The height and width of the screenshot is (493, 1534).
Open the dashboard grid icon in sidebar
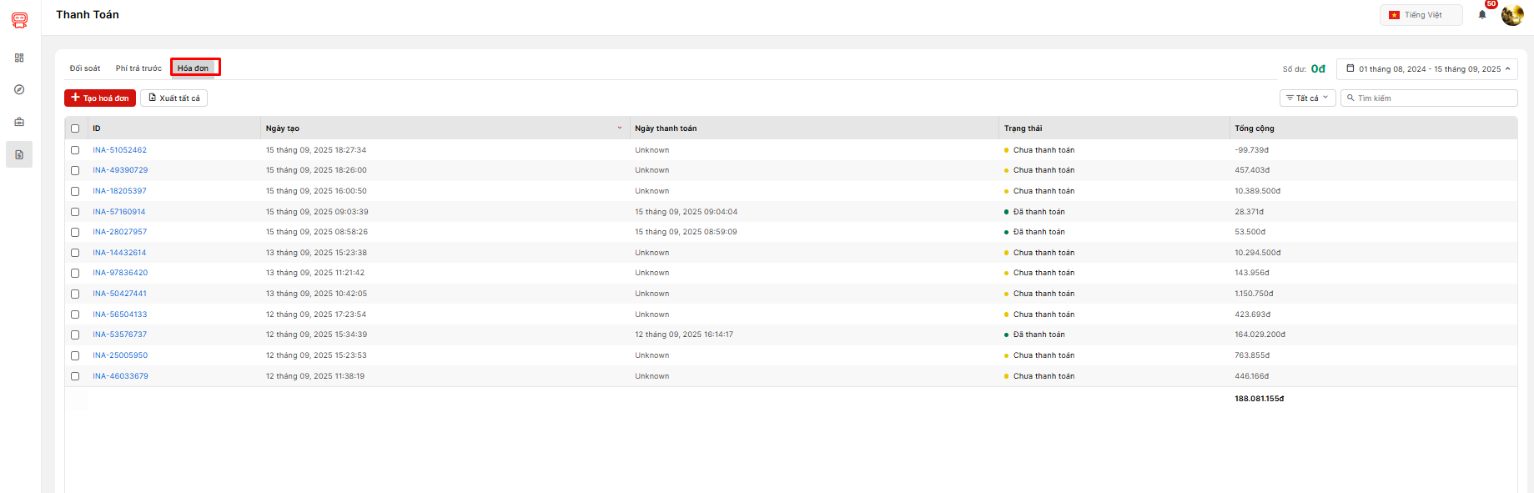[19, 58]
